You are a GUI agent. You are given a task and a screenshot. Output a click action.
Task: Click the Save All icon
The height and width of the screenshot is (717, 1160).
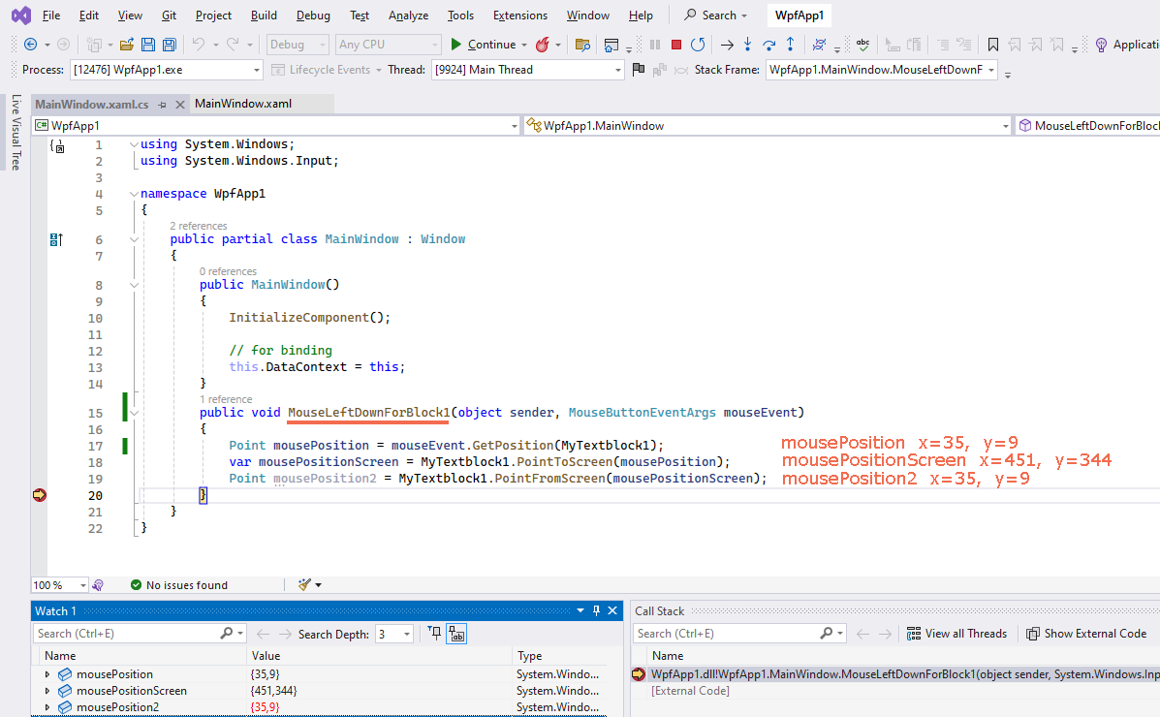[x=170, y=45]
